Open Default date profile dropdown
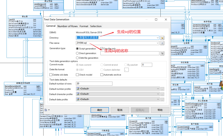Viewport: 223px width, 136px height. click(x=117, y=99)
